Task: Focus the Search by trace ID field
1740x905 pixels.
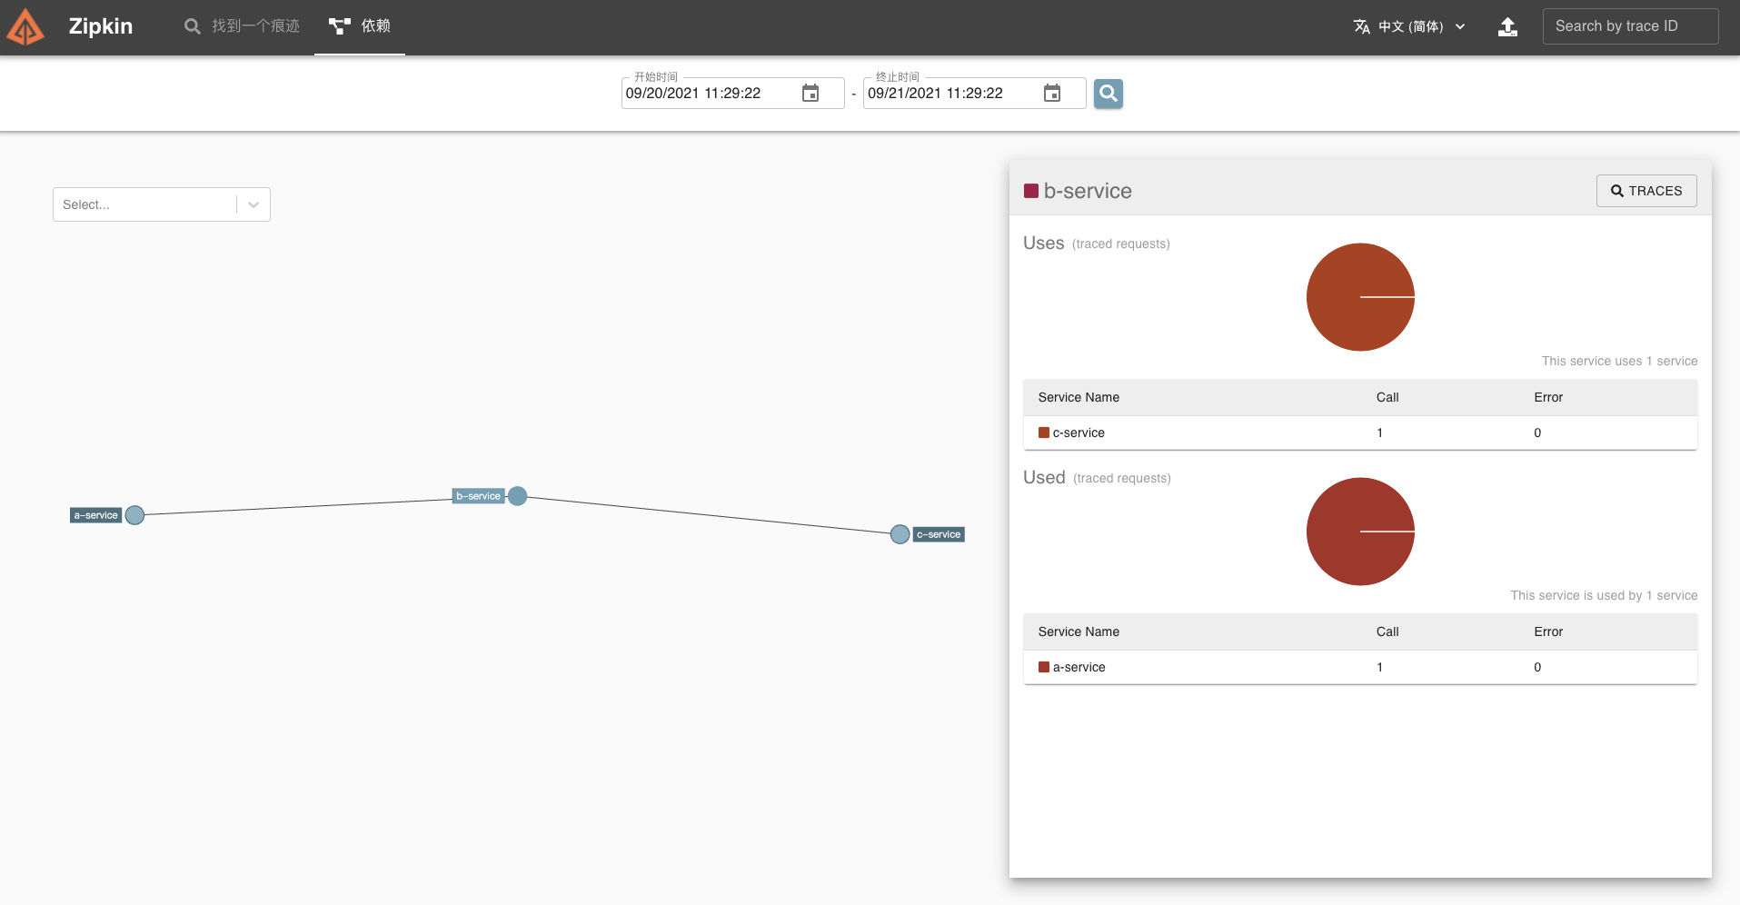Action: tap(1630, 26)
